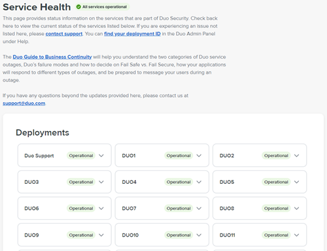Select the DUO11 card label
Viewport: 327px width, 251px height.
click(x=228, y=235)
